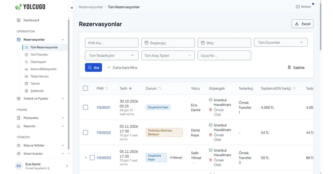Click the Yeni Transfer plus icon
333x174 pixels.
pos(26,54)
